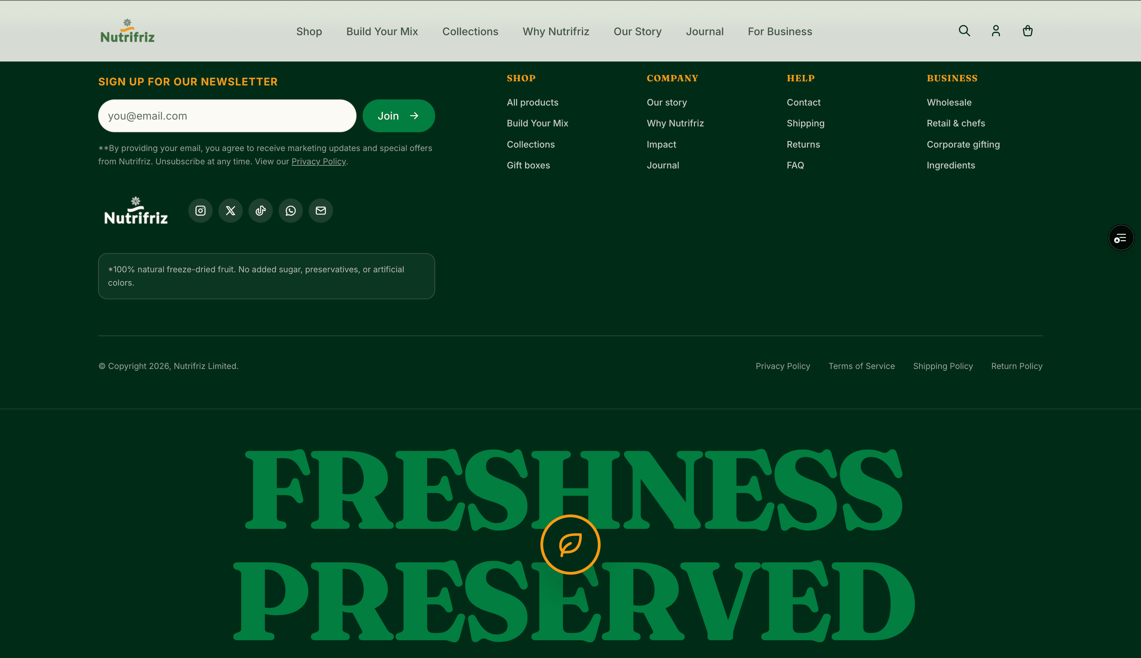Open For Business in top navigation
This screenshot has height=658, width=1141.
(x=780, y=32)
